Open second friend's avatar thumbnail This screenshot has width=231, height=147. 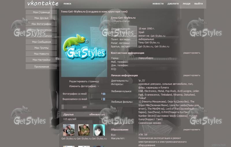pos(84,130)
